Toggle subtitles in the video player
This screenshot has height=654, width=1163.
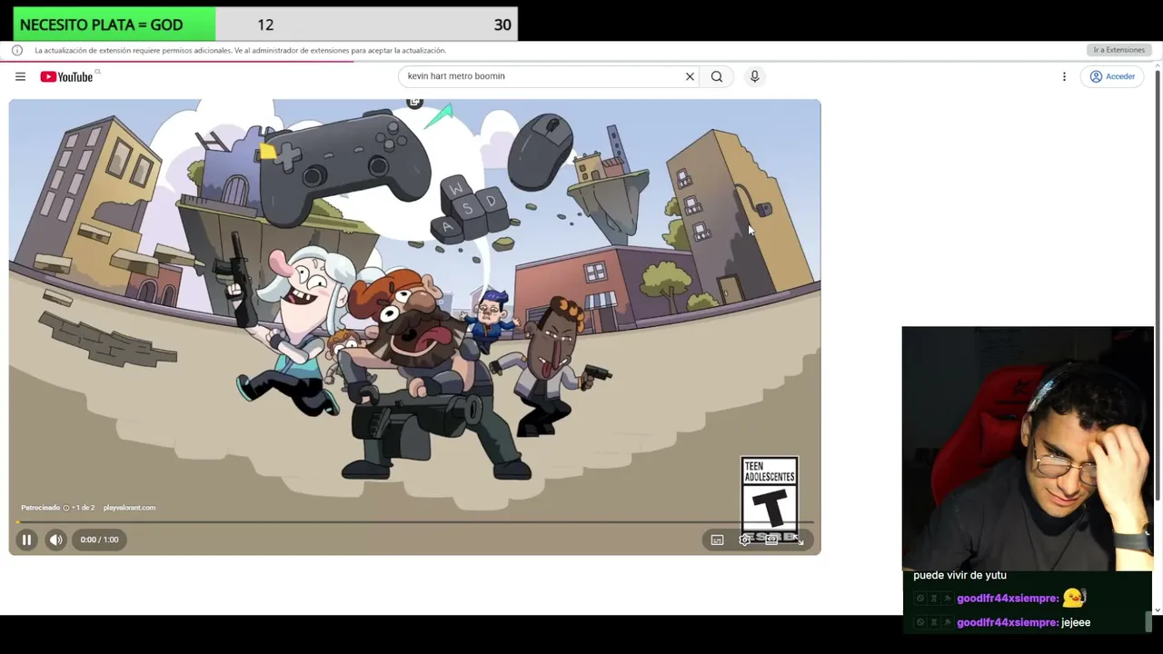tap(717, 540)
